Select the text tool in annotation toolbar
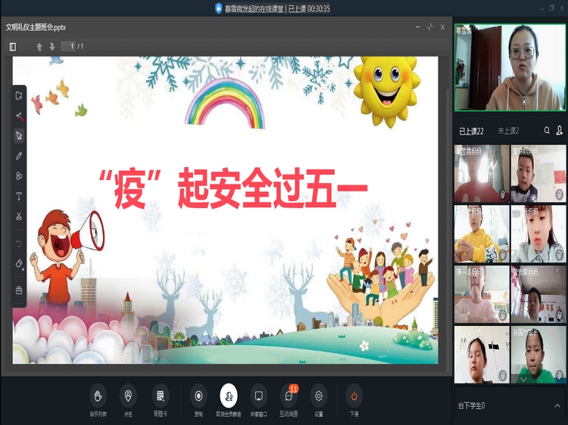The width and height of the screenshot is (568, 425). tap(19, 196)
